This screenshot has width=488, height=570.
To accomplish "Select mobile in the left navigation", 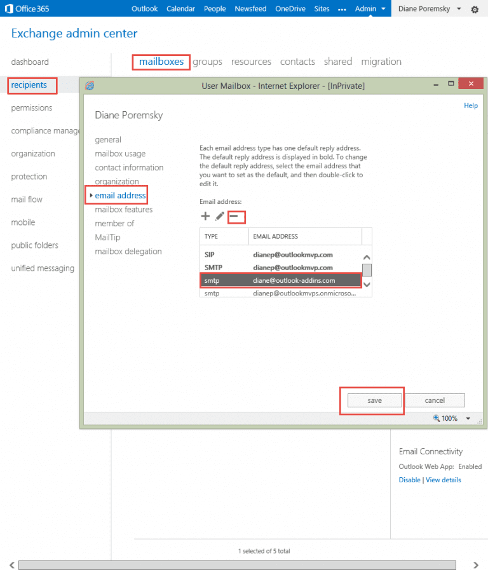I will 23,222.
